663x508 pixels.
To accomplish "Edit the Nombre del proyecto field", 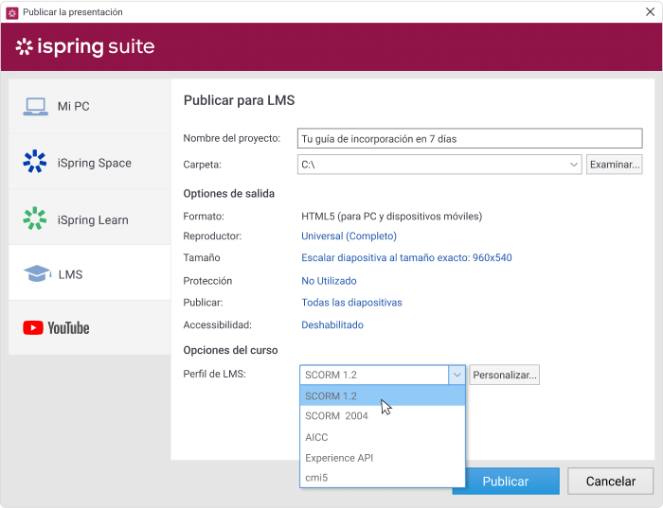I will click(470, 138).
